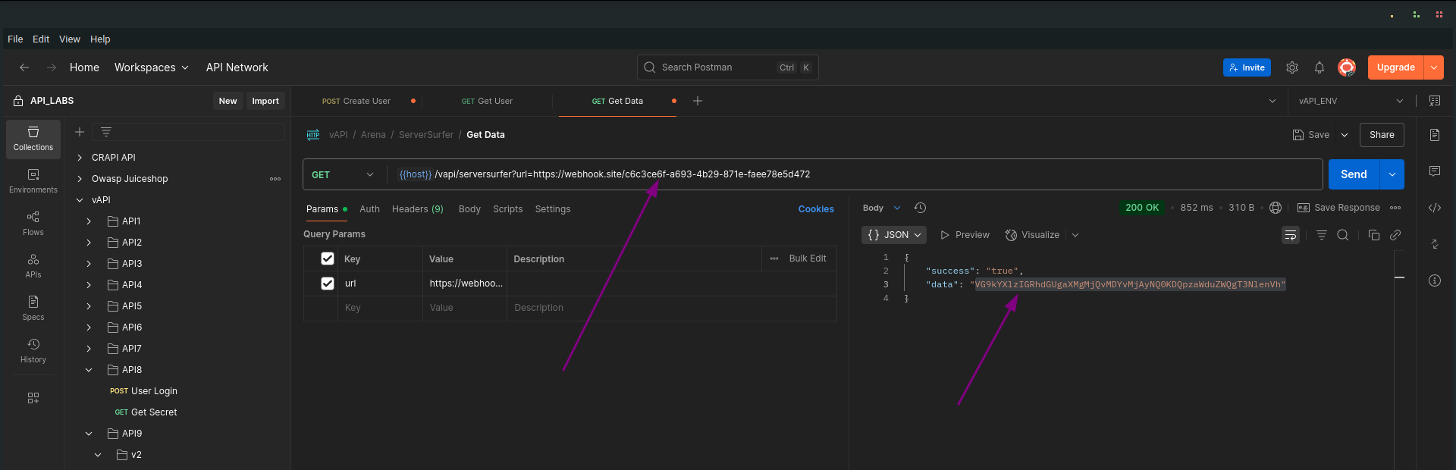Open a new request tab with plus
The width and height of the screenshot is (1456, 470).
point(698,101)
